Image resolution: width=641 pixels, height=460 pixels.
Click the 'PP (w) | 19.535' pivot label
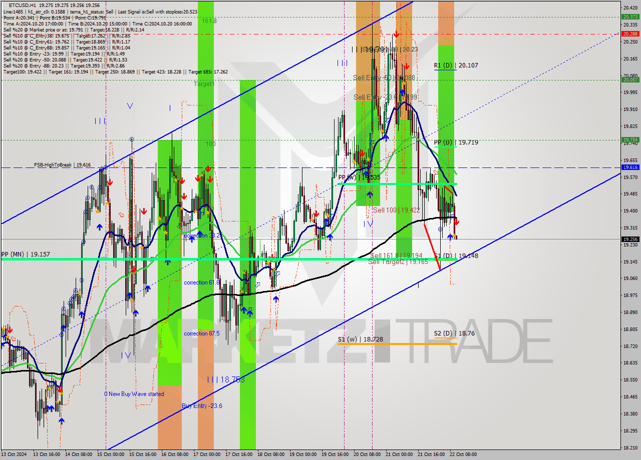click(x=359, y=177)
